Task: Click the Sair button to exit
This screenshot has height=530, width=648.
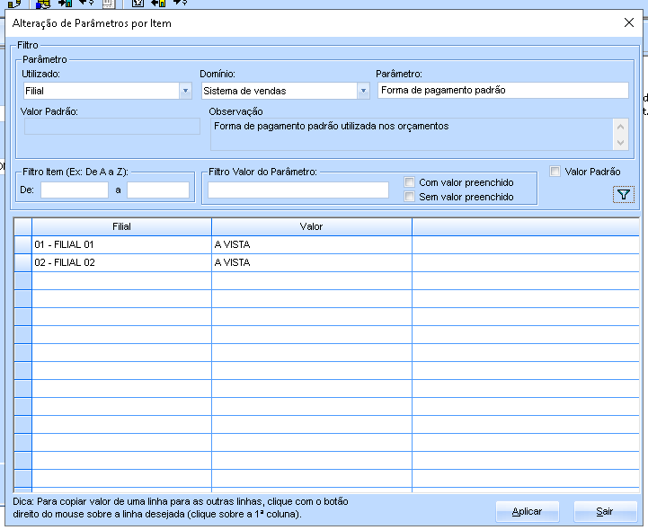Action: coord(605,511)
